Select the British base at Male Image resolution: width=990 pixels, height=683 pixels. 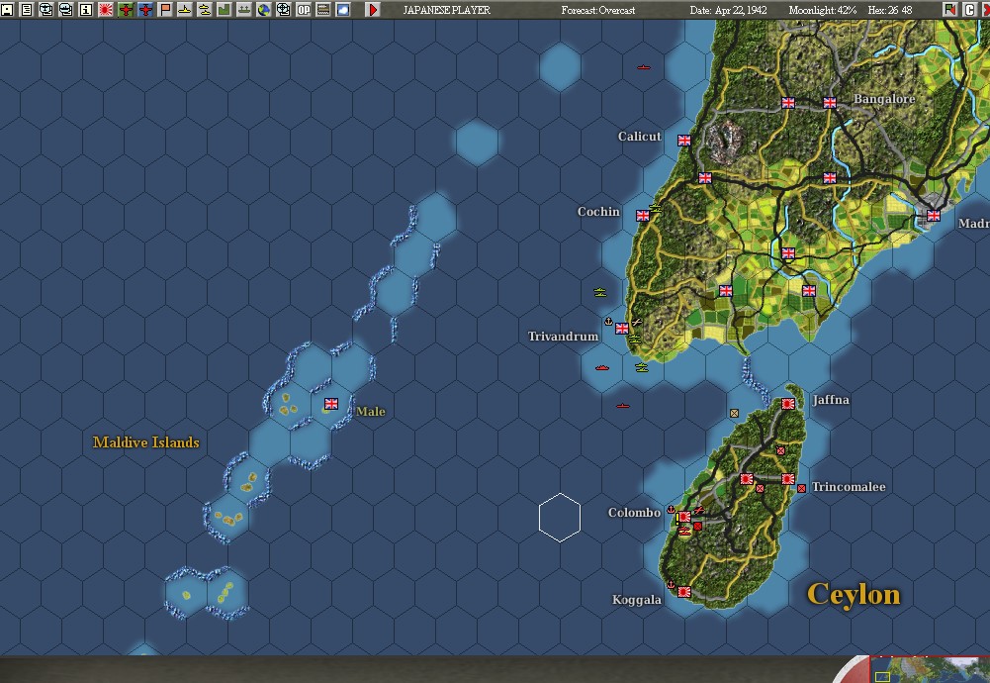[331, 404]
